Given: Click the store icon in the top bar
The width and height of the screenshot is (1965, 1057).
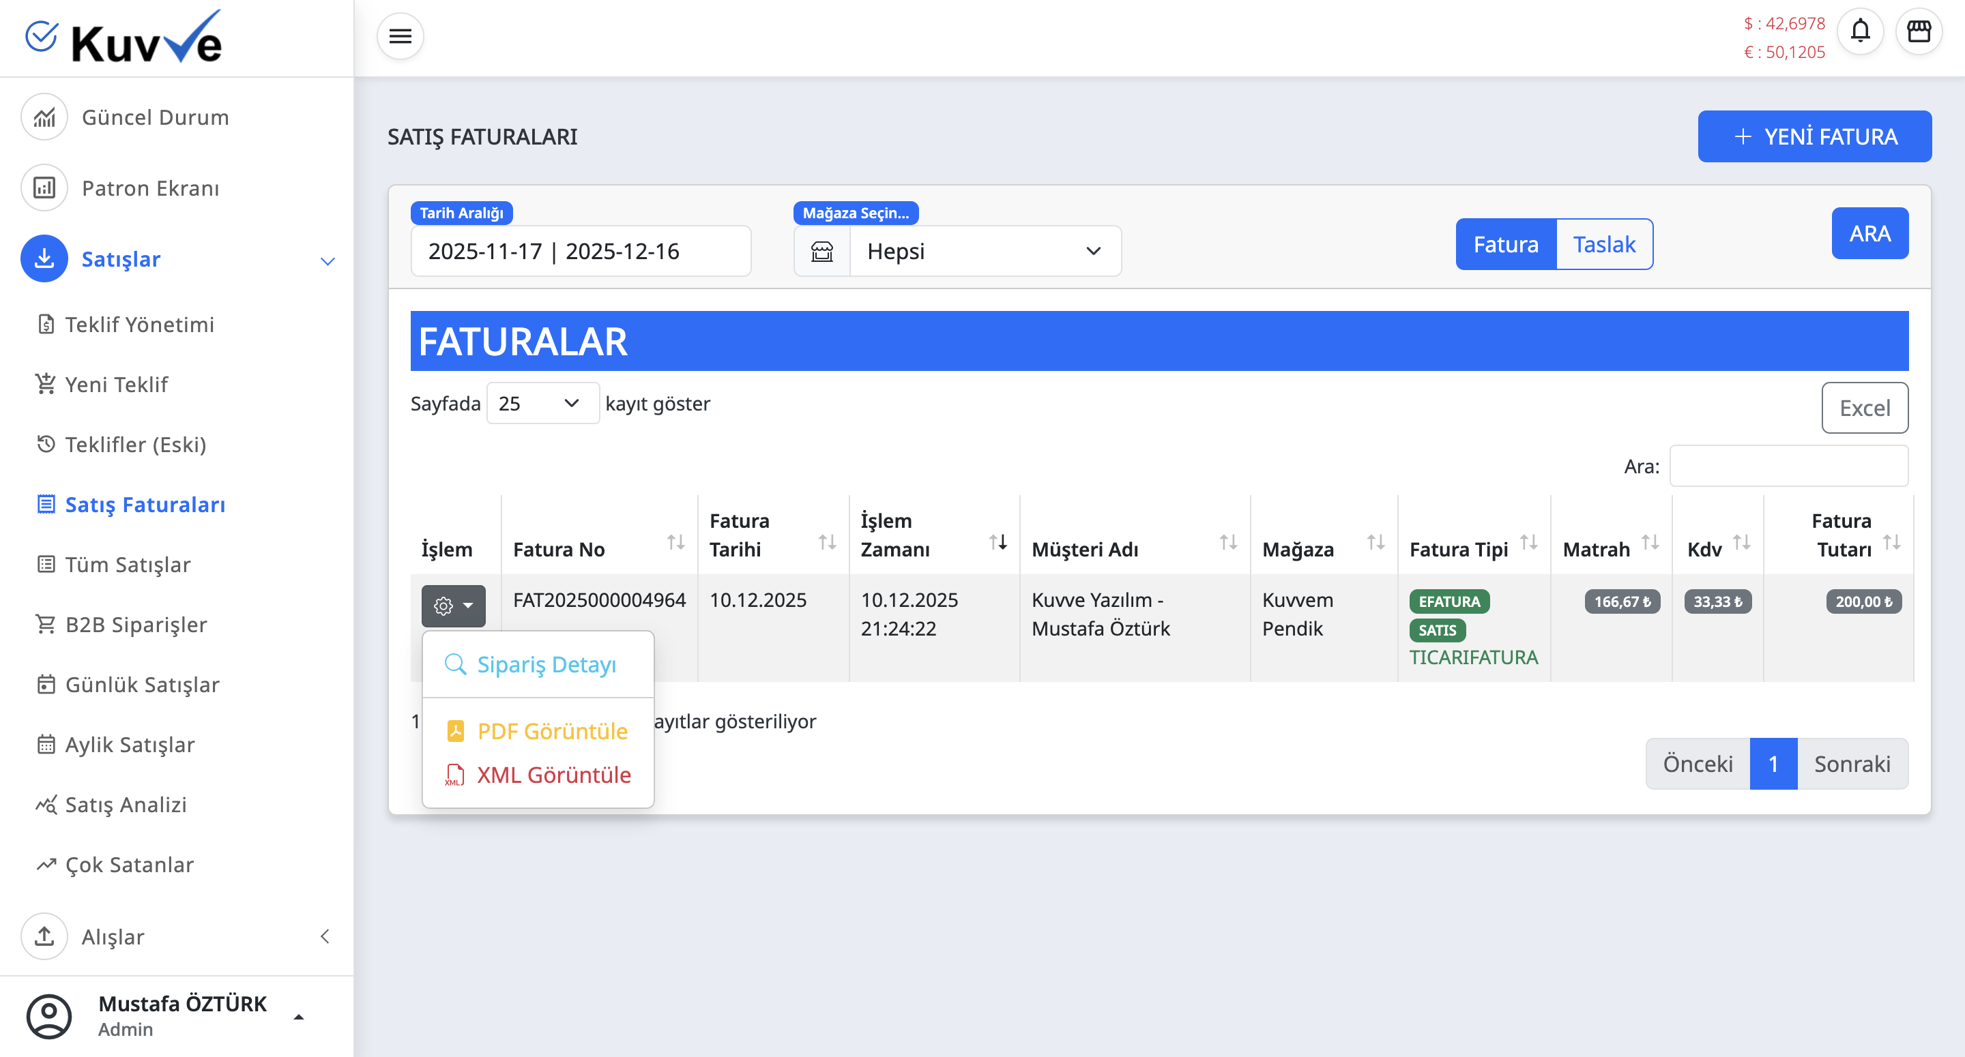Looking at the screenshot, I should click(x=1921, y=31).
